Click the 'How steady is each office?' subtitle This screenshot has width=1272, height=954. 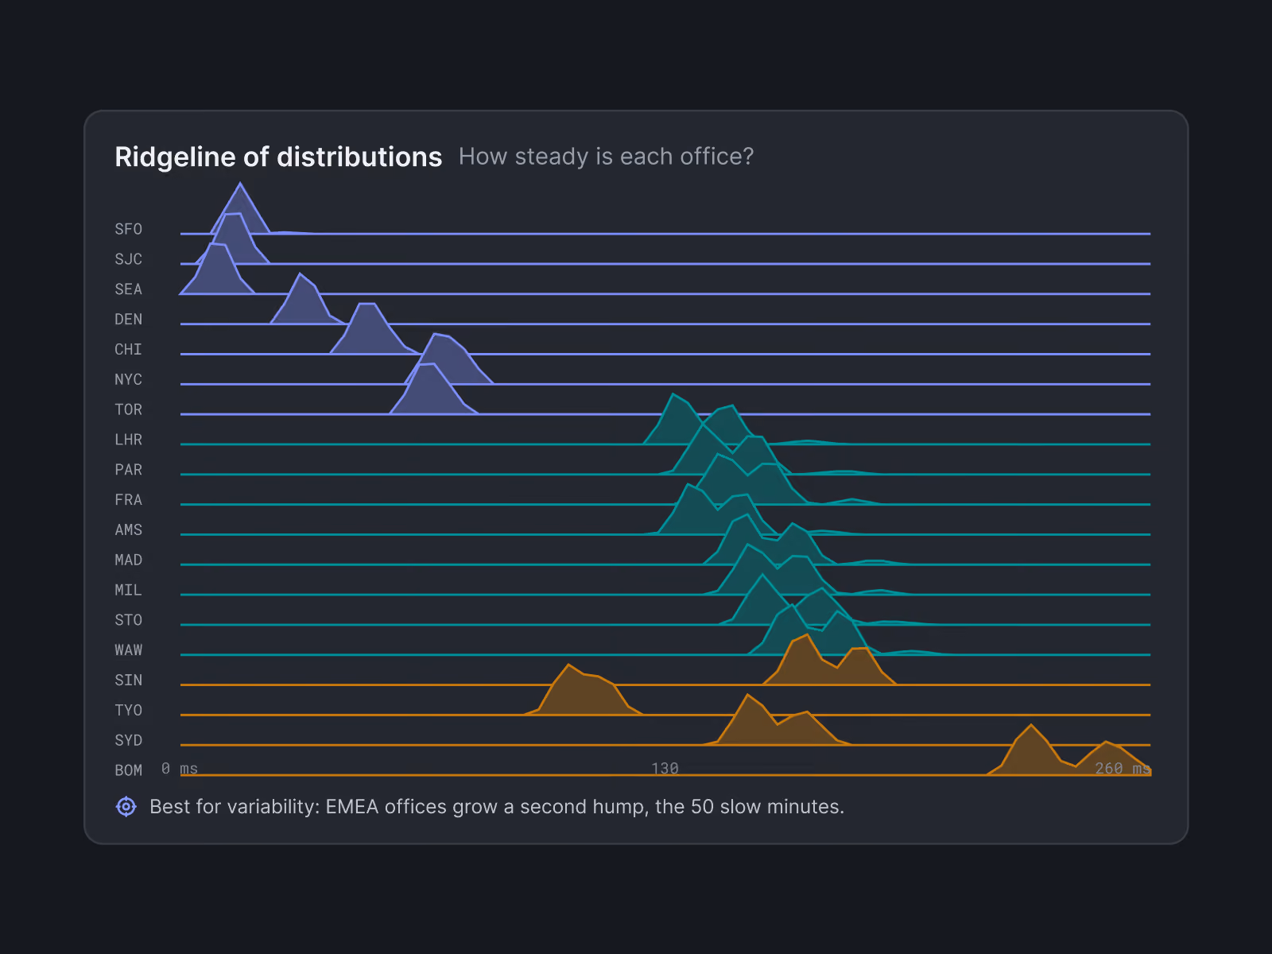click(x=606, y=157)
